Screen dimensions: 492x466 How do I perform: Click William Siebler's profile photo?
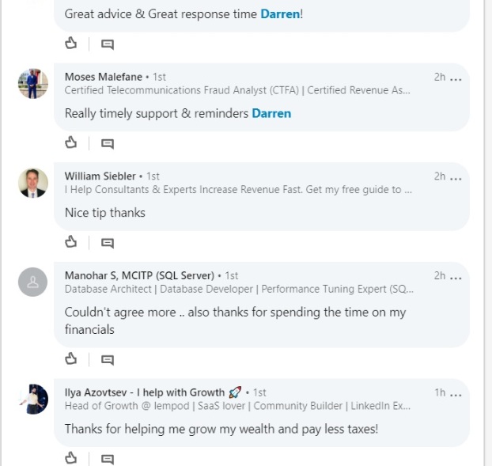[x=33, y=183]
